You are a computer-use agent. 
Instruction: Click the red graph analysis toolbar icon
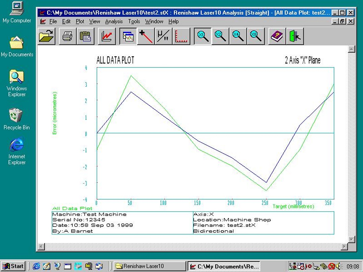click(107, 36)
